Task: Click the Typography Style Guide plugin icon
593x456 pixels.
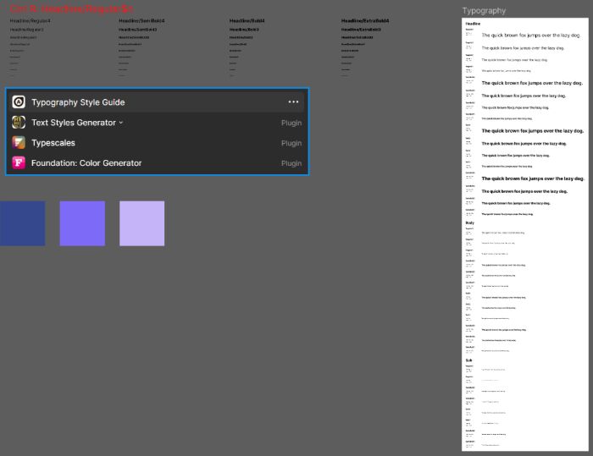Action: pos(19,102)
